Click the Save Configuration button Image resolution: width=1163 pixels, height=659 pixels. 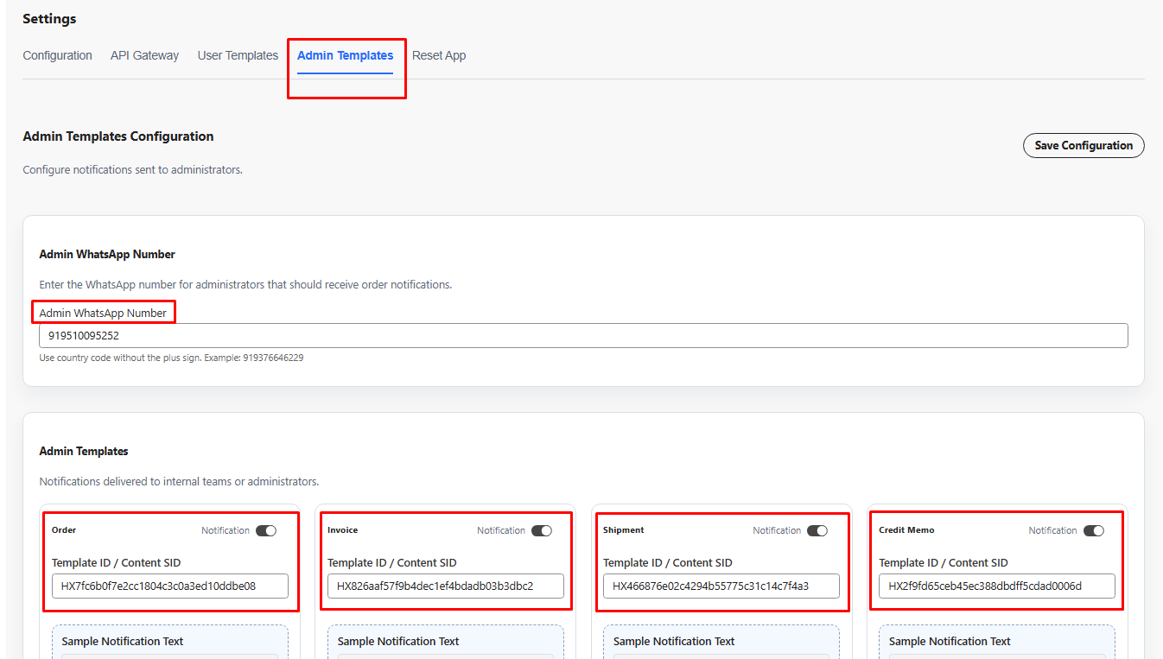1083,145
